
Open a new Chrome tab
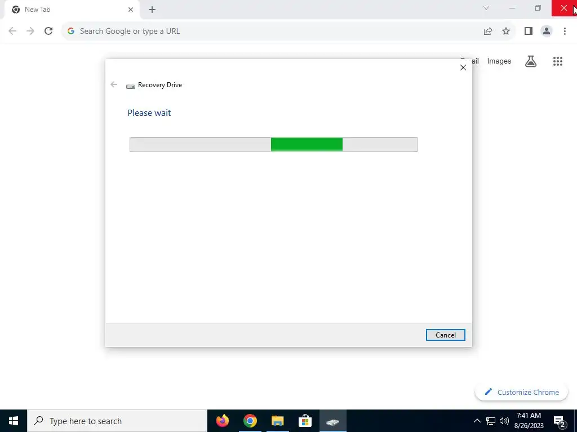[152, 10]
